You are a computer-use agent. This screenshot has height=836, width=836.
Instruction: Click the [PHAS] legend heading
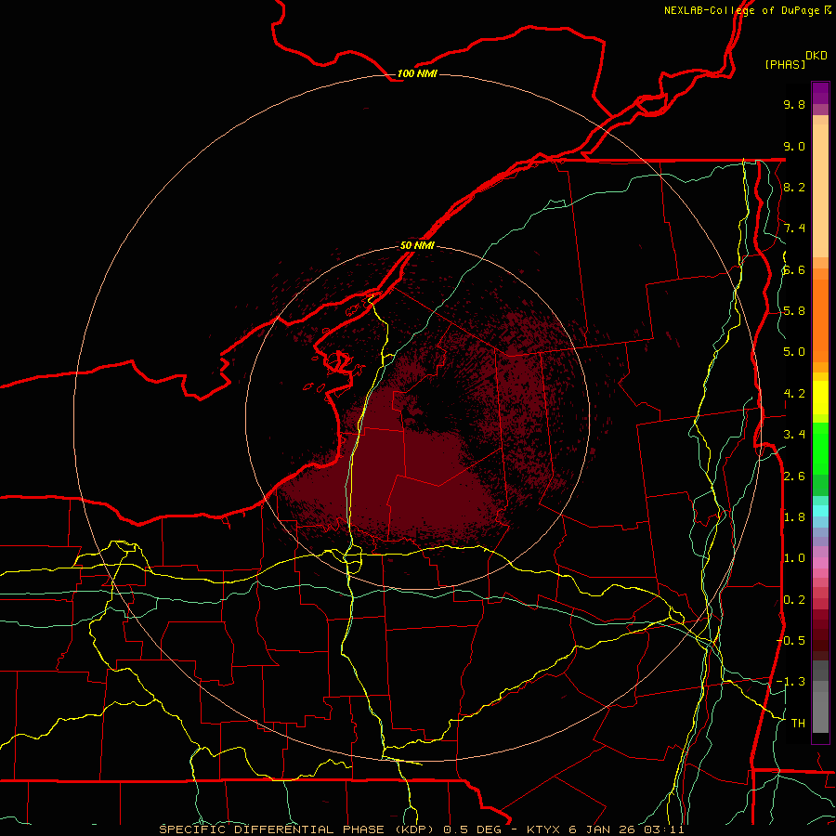(x=785, y=64)
